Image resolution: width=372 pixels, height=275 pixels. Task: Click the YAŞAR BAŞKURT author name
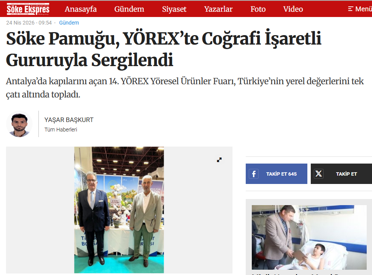[x=69, y=120]
